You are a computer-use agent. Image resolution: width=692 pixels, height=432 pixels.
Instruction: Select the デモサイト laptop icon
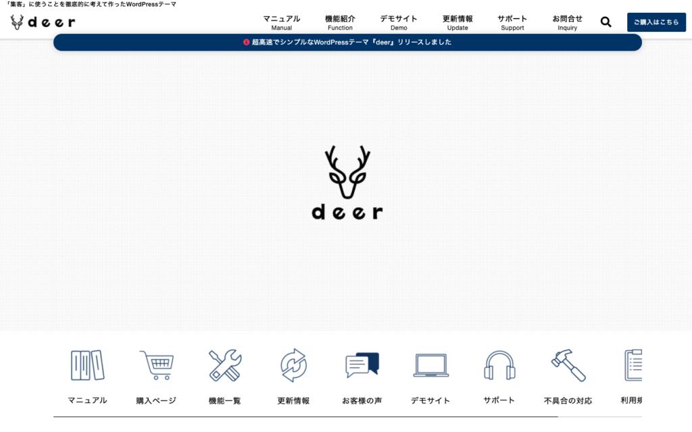coord(430,365)
